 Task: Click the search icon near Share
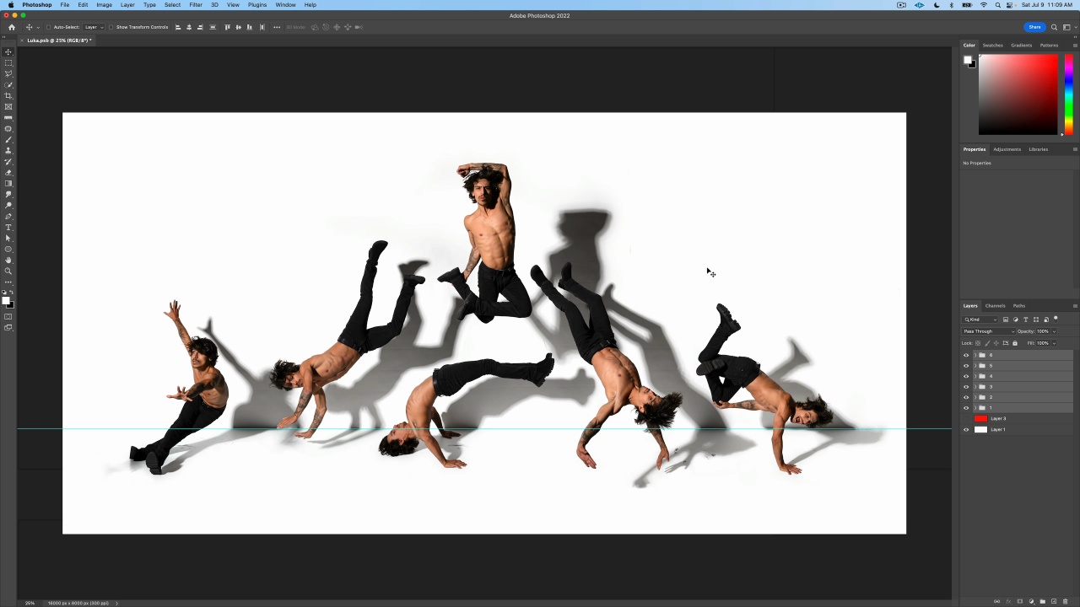[x=1054, y=27]
